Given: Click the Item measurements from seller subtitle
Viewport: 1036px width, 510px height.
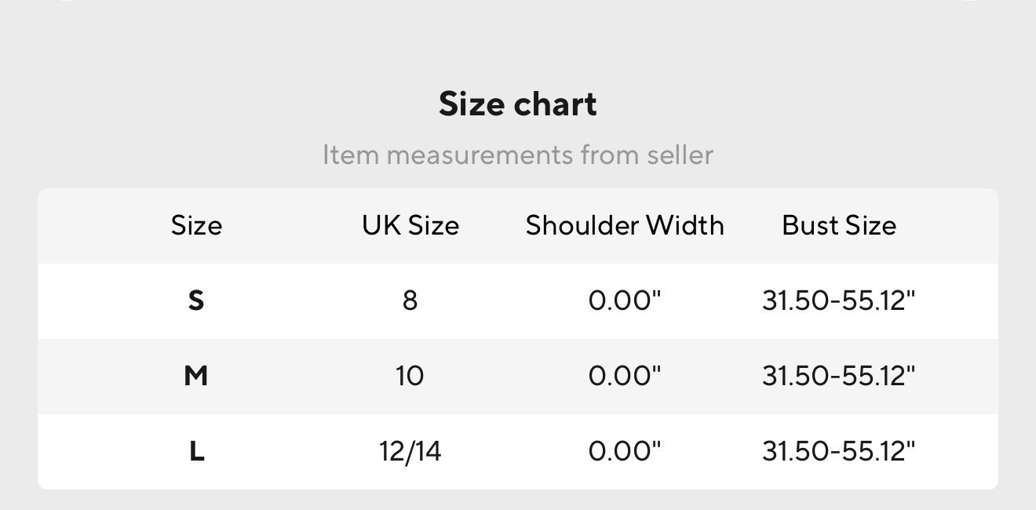Looking at the screenshot, I should [x=517, y=155].
